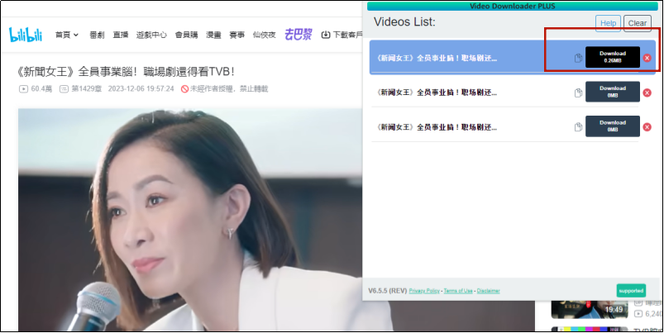The width and height of the screenshot is (664, 333).
Task: Open 遊戲中心 in the navigation
Action: coord(151,36)
